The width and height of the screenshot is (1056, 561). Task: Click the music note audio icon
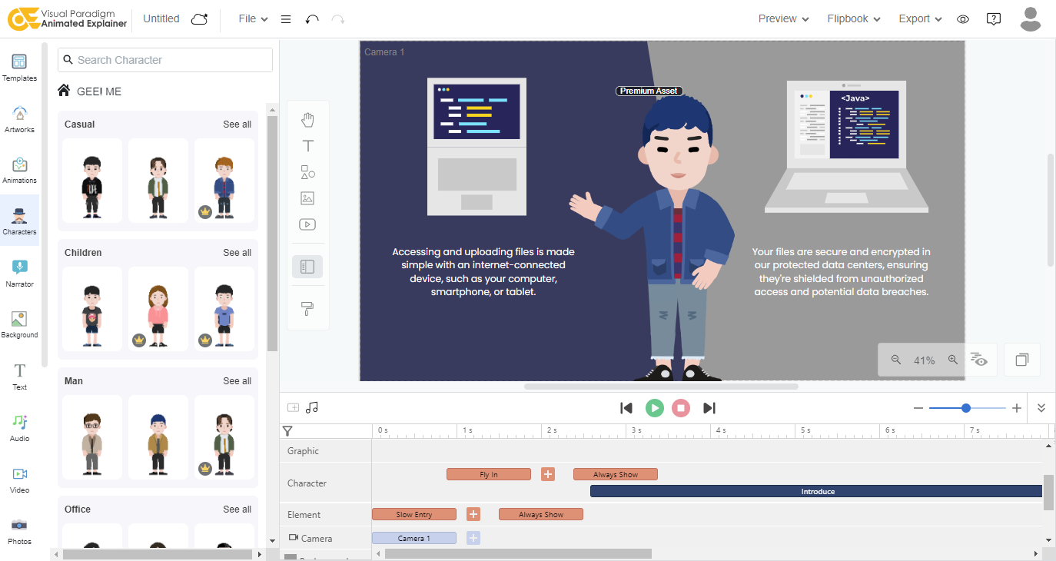click(x=312, y=407)
